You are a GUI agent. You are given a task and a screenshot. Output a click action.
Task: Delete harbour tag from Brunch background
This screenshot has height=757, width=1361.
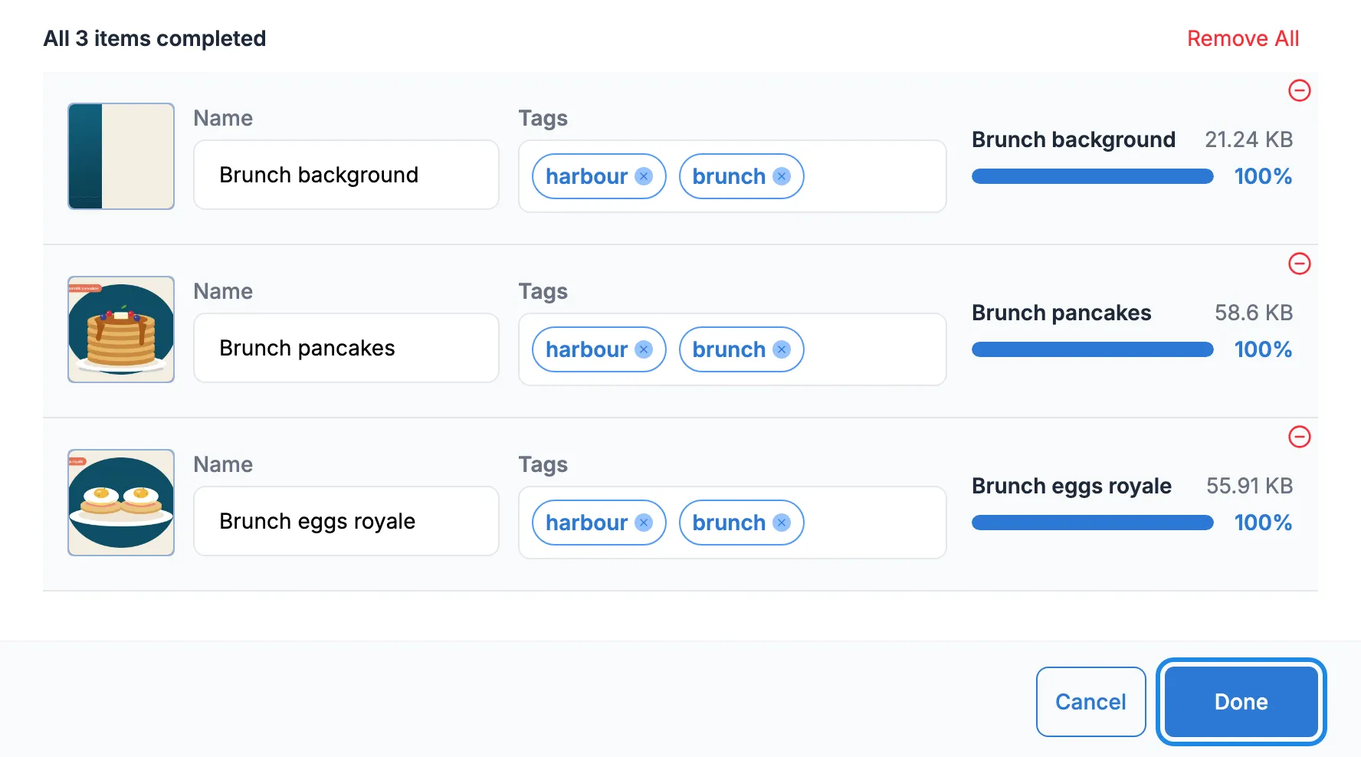point(644,176)
